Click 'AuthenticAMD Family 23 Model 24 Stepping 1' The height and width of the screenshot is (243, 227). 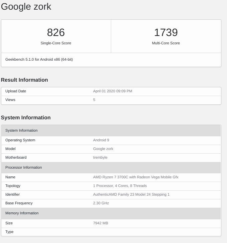tap(131, 194)
